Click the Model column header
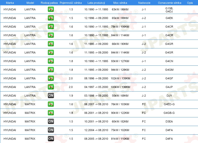The image size is (198, 143). coord(30,3)
